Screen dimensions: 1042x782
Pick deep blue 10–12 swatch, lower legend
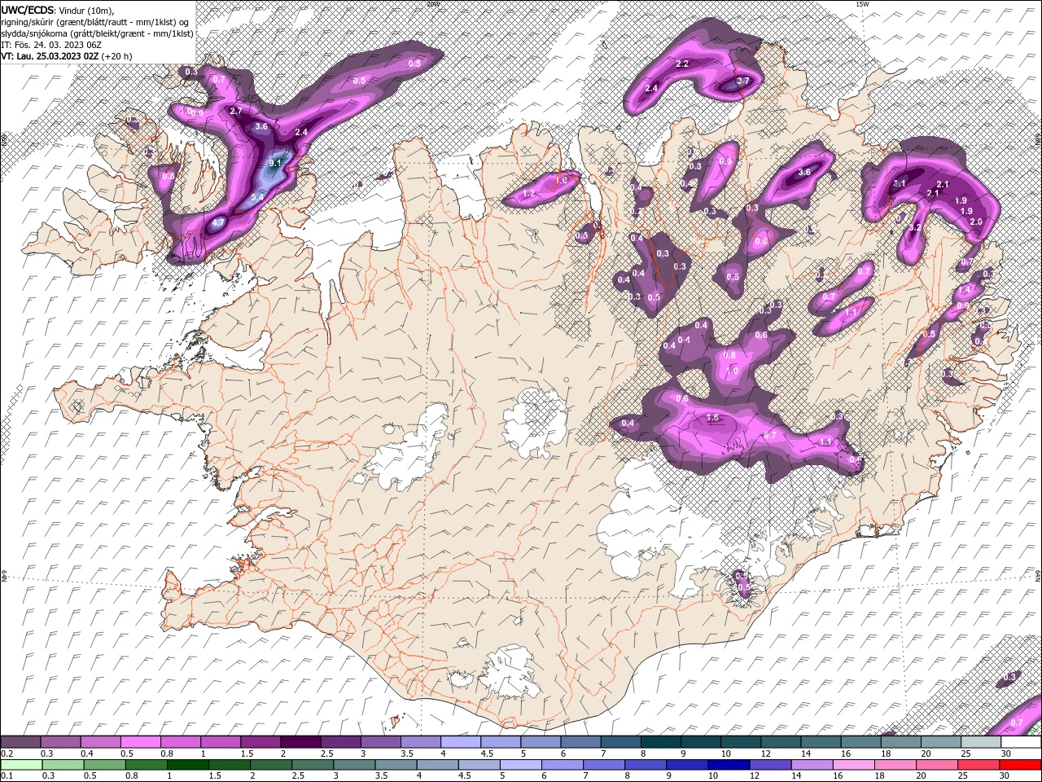click(728, 764)
